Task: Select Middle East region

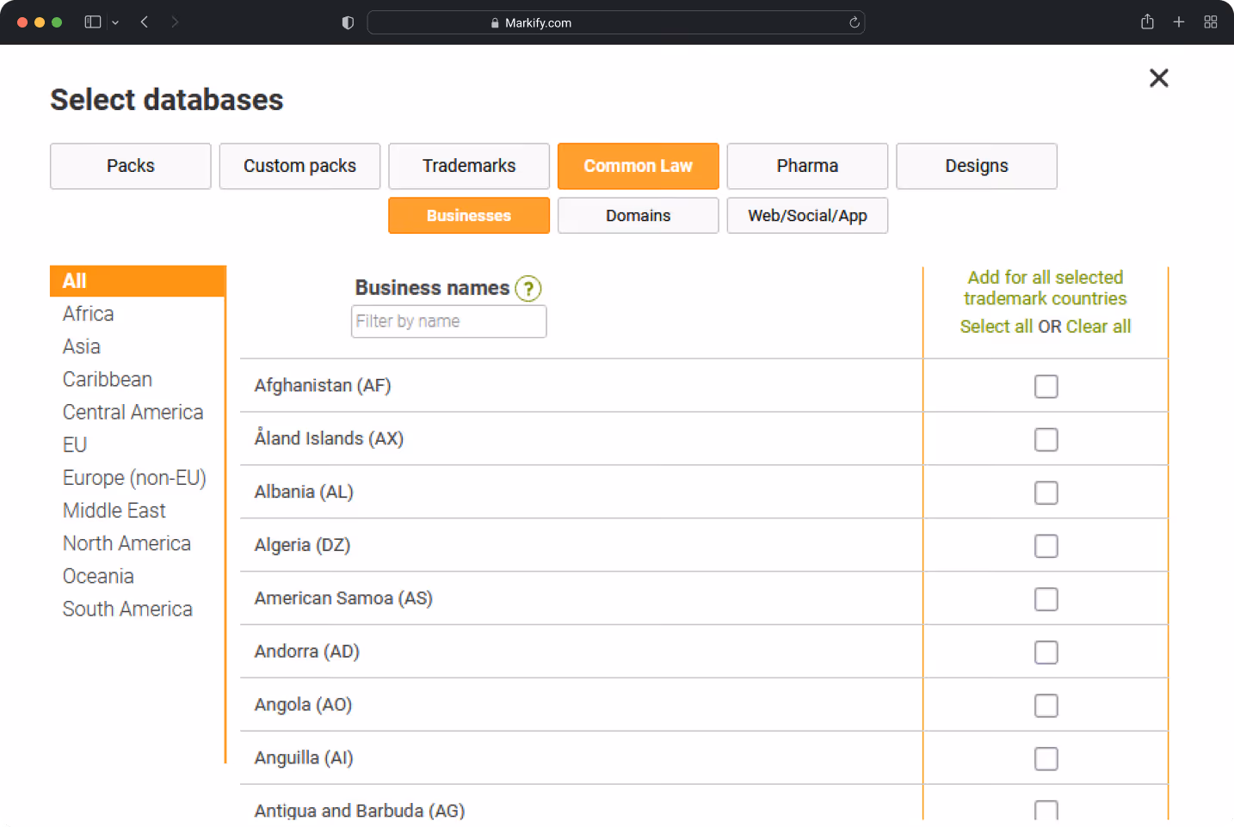Action: [114, 511]
